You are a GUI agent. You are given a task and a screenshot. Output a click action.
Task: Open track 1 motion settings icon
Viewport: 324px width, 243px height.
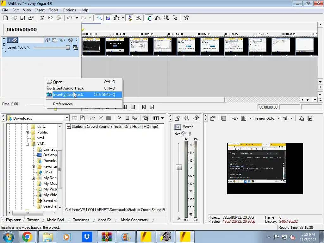click(x=54, y=40)
